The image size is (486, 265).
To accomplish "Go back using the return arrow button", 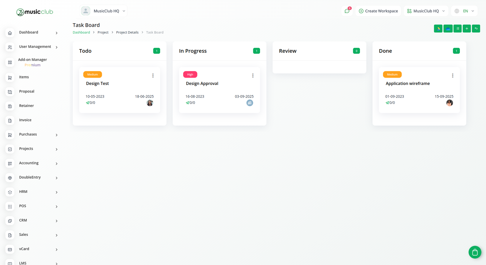I will click(476, 29).
